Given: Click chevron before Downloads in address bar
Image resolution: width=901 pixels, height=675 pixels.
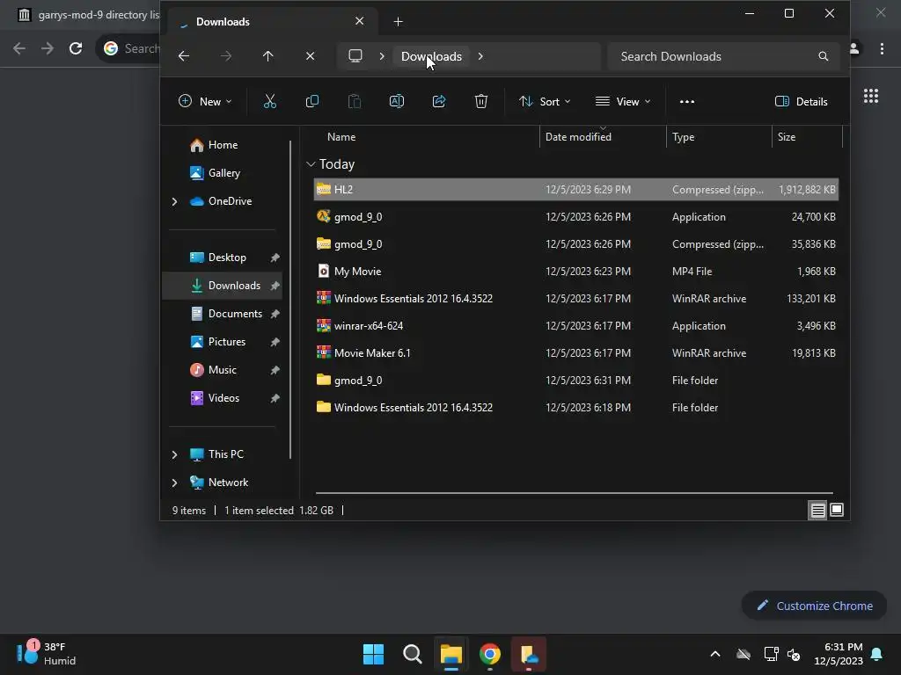Looking at the screenshot, I should (x=382, y=56).
